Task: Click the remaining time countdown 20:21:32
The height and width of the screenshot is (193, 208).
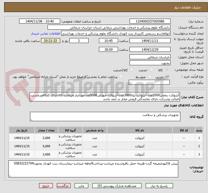Action: point(50,41)
